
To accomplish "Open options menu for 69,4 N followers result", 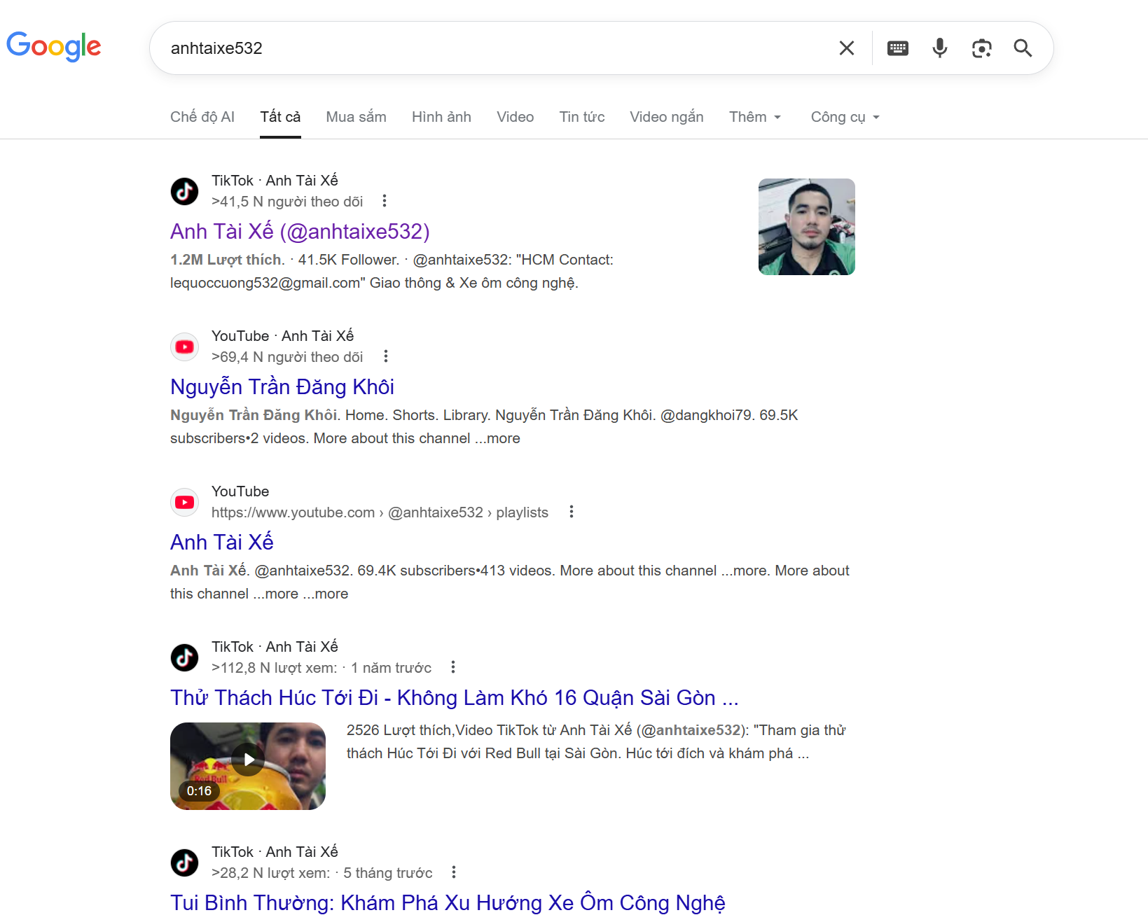I will pos(386,357).
